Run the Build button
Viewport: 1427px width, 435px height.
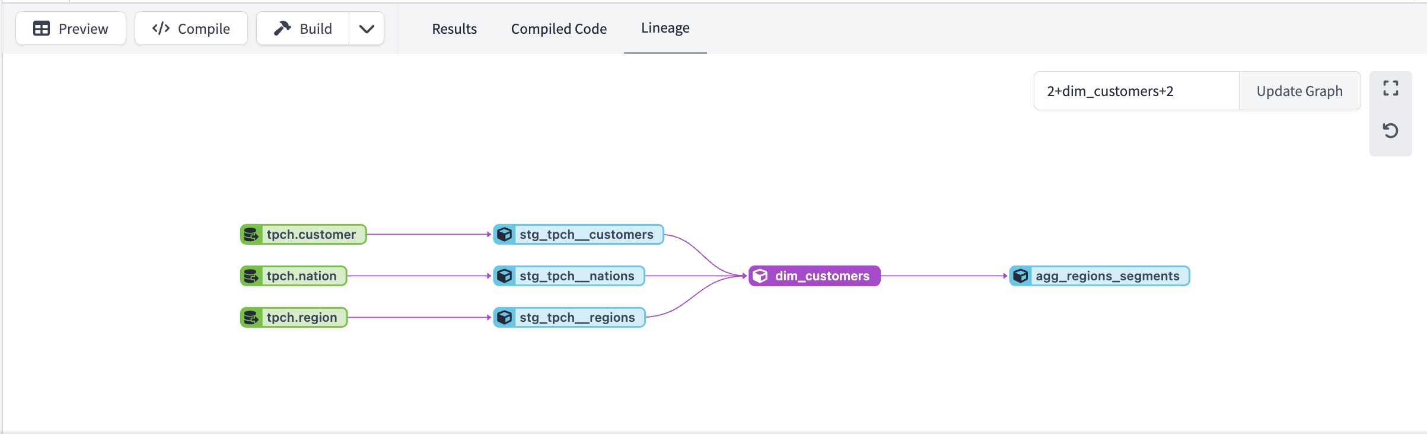303,28
